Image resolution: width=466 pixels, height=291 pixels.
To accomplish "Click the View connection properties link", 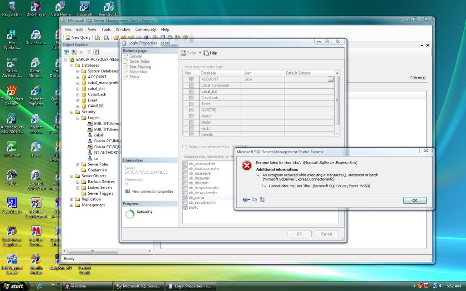I will (152, 191).
